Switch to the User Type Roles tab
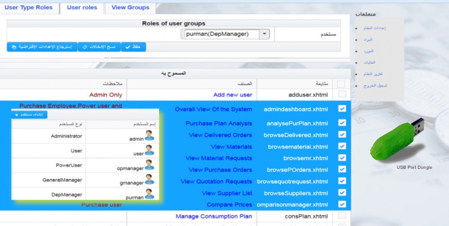 pyautogui.click(x=28, y=7)
